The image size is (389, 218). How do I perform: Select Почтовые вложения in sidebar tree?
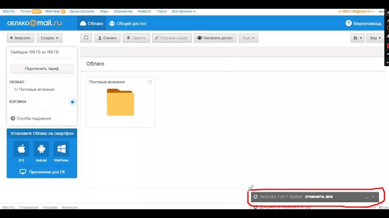(37, 90)
